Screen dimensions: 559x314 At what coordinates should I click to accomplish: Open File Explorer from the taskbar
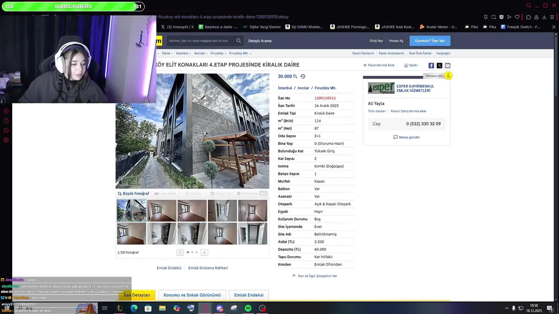[x=162, y=308]
